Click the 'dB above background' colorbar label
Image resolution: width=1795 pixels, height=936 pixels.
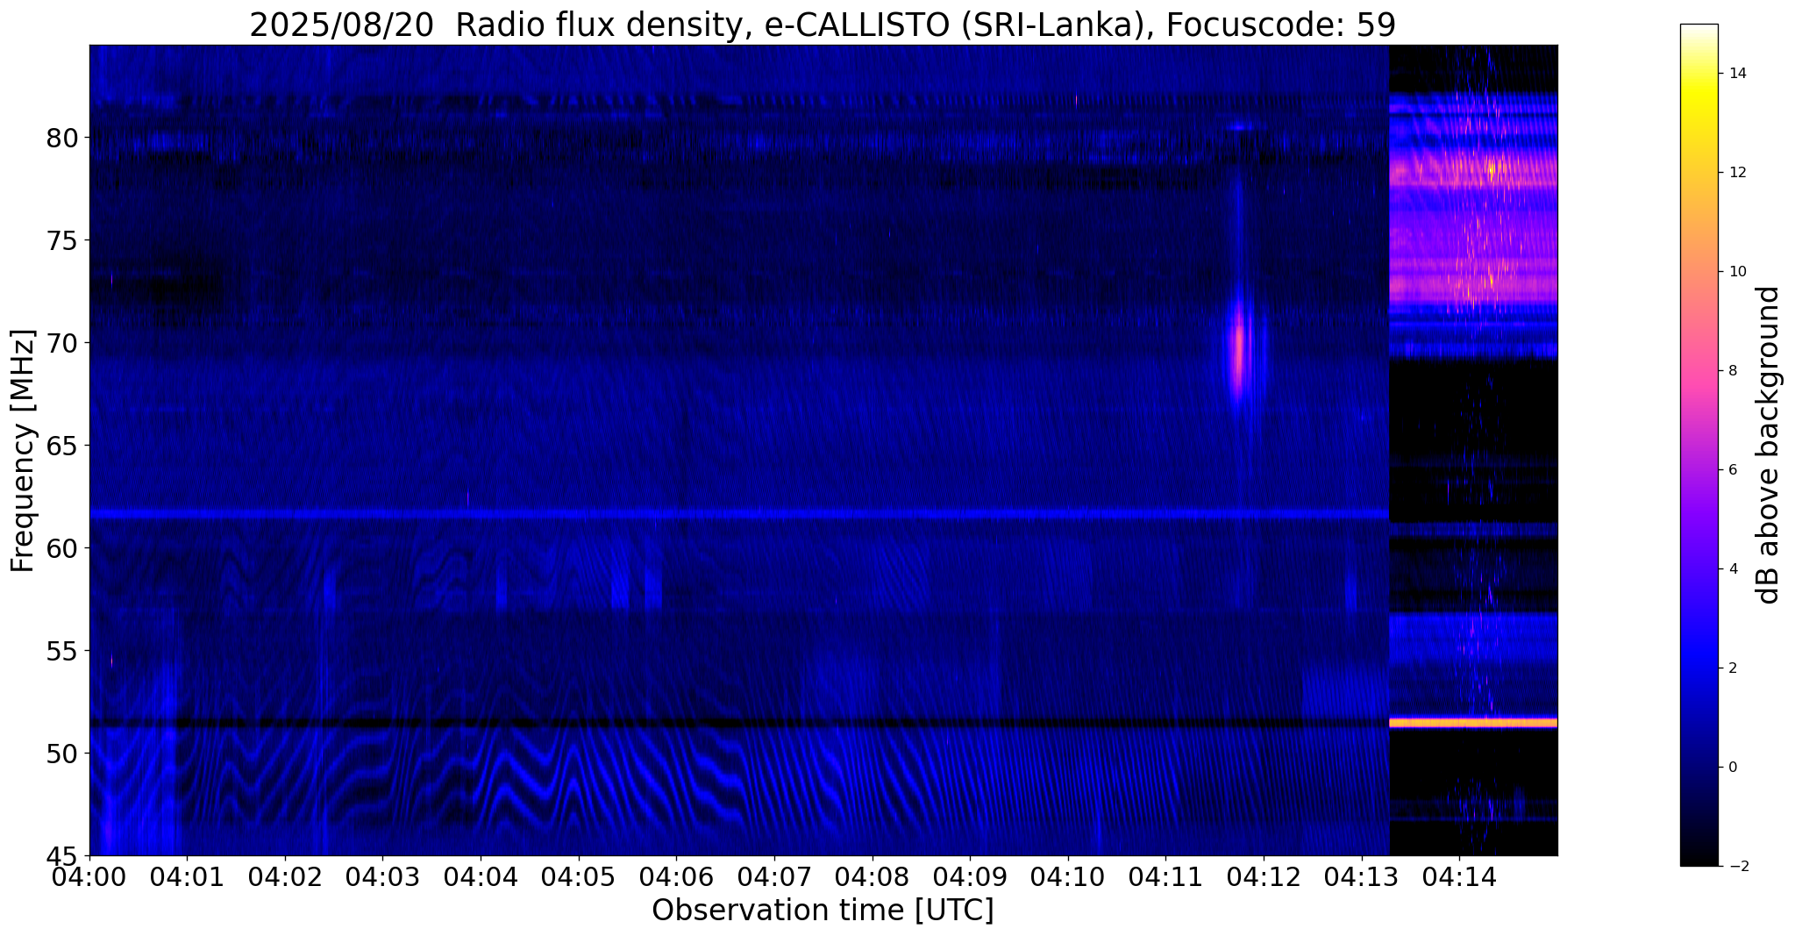coord(1769,445)
